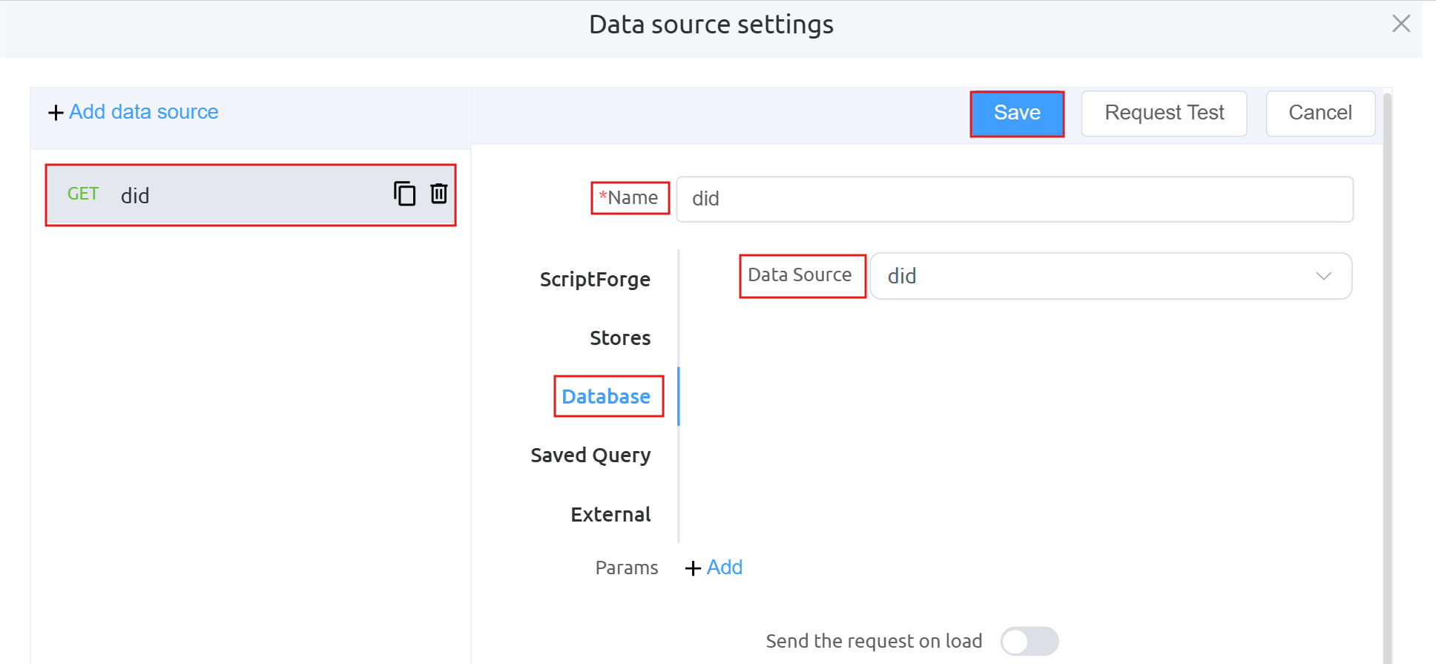
Task: Click the vertical scrollbar on the right
Action: pyautogui.click(x=1386, y=371)
